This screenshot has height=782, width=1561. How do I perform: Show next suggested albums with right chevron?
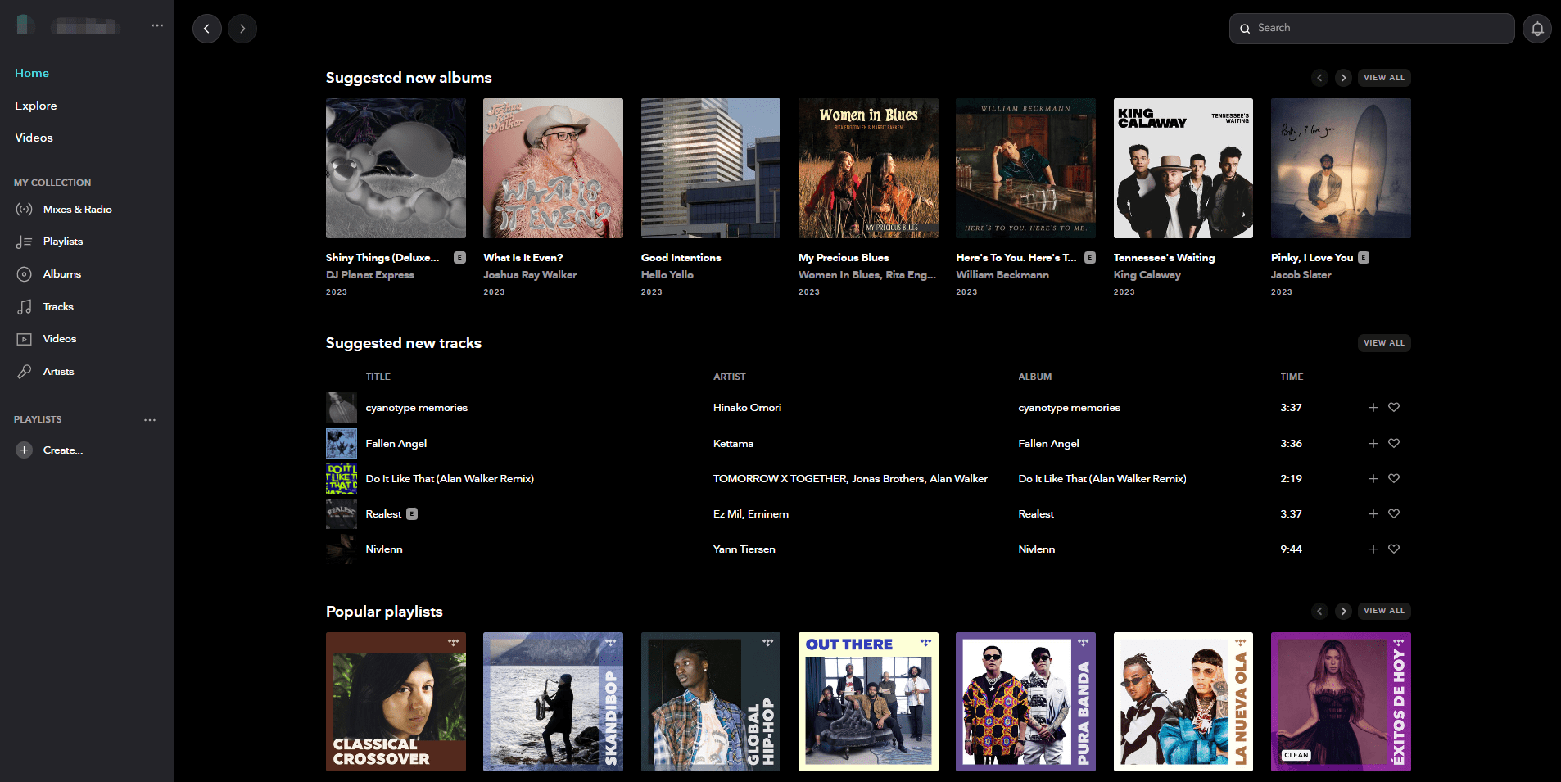(1343, 78)
